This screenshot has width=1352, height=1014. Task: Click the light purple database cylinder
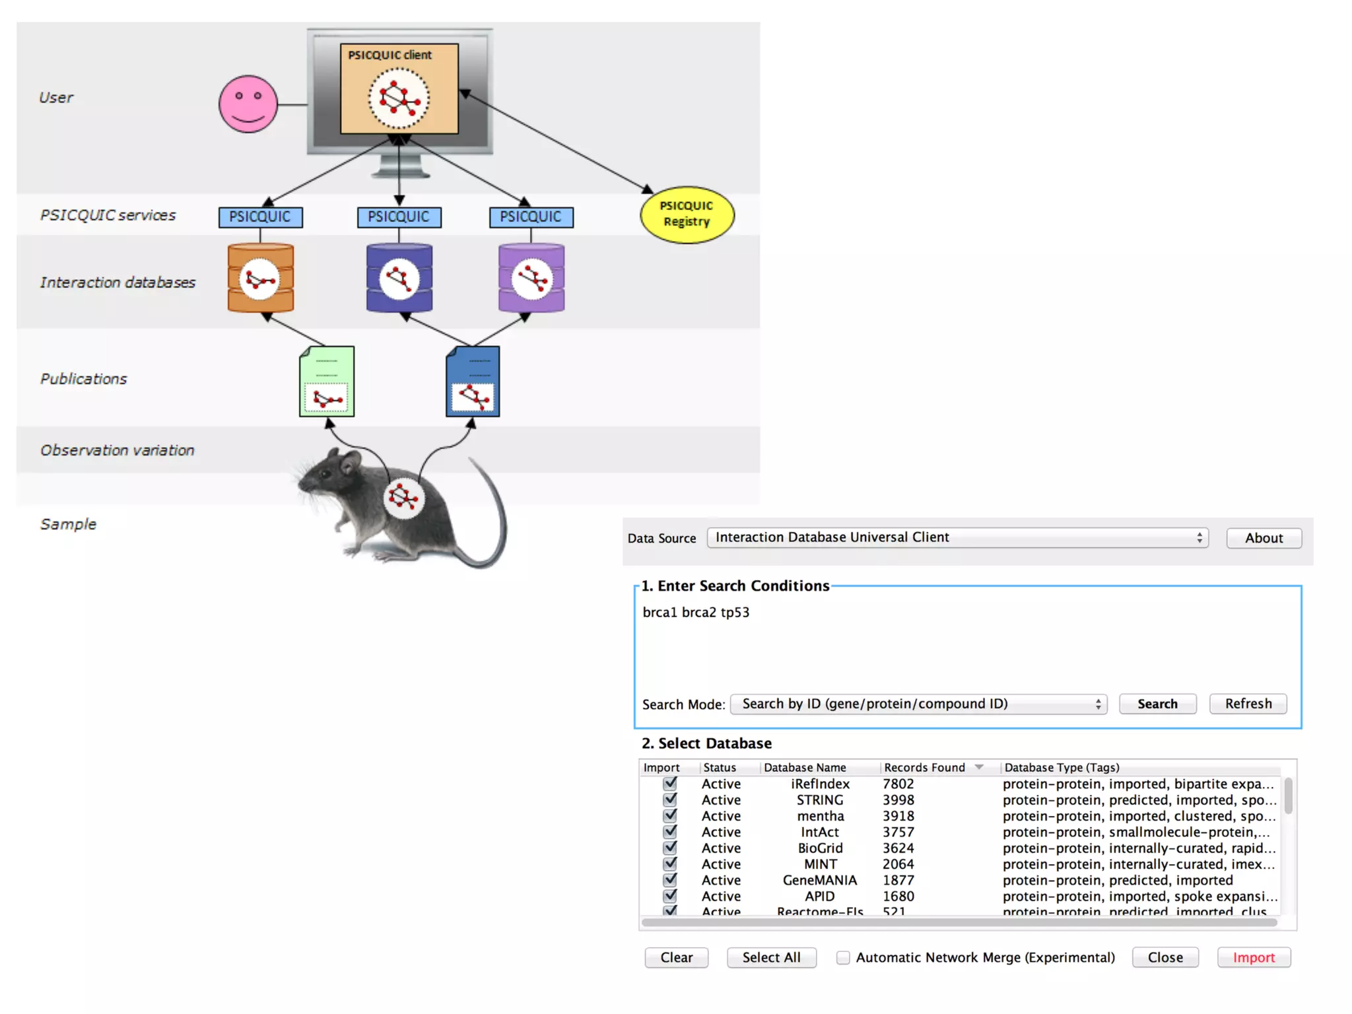(531, 278)
